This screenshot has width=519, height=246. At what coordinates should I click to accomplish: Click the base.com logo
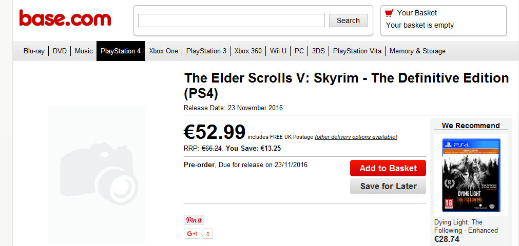[65, 18]
